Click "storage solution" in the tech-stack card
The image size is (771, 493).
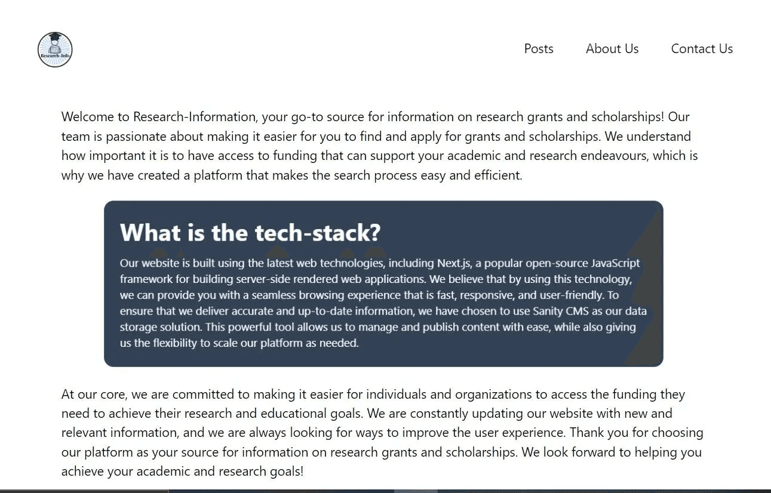click(x=158, y=327)
